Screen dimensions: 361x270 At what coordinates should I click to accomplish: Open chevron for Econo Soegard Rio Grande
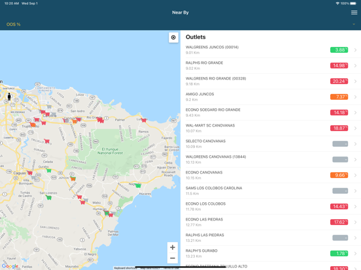coord(355,112)
